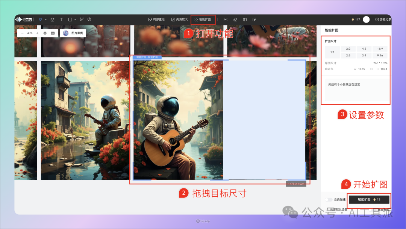Viewport: 406px width, 229px height.
Task: Toggle the 会员加速 member acceleration switch
Action: (329, 199)
